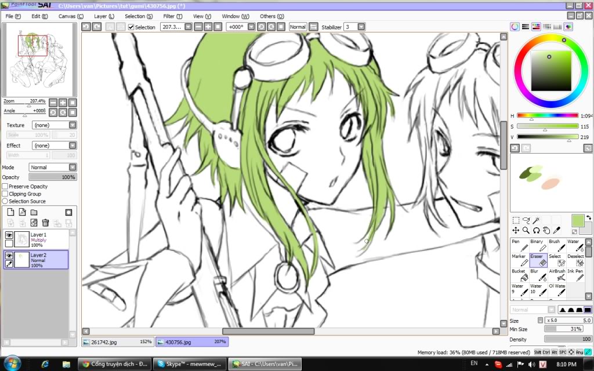Viewport: 594px width, 371px height.
Task: Toggle the color wheel panel
Action: point(515,27)
